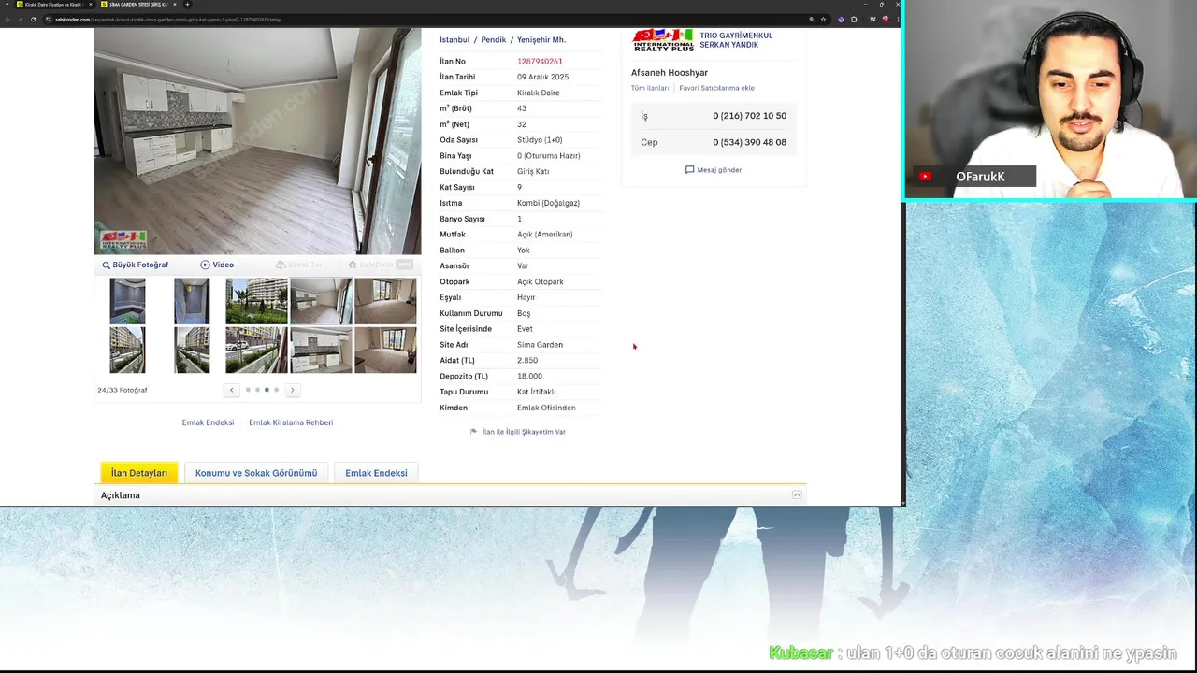1197x673 pixels.
Task: Click the work phone 0 (216) 702 10 50
Action: (x=749, y=116)
